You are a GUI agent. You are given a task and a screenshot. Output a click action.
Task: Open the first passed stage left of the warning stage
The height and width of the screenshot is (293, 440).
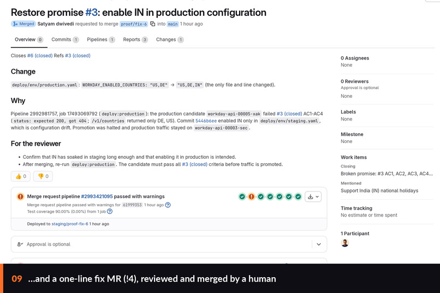(x=242, y=196)
